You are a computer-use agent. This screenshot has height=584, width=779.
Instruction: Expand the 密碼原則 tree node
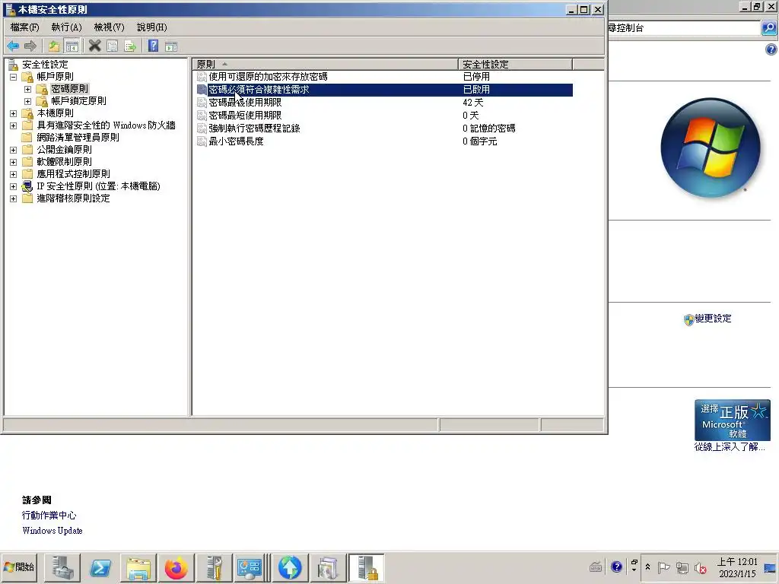[x=28, y=90]
